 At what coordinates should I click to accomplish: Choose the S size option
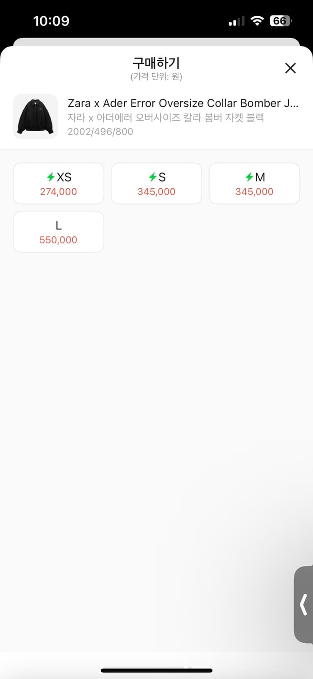click(x=156, y=183)
